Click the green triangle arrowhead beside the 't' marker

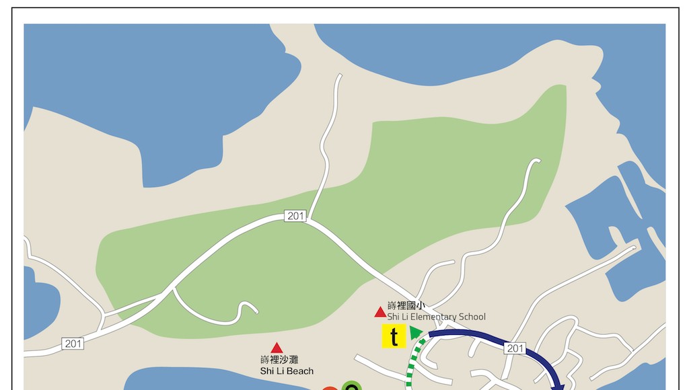click(x=415, y=332)
